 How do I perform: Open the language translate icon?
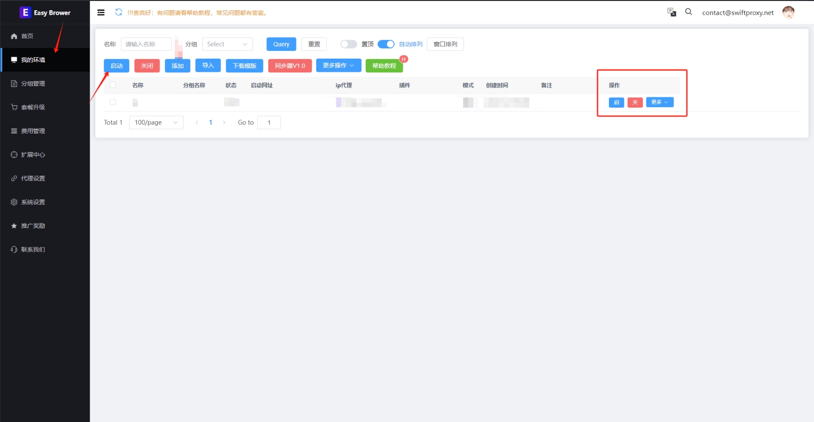tap(672, 12)
